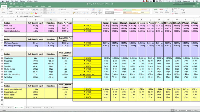Open the Capture menu in the menu bar

tap(22, 1)
